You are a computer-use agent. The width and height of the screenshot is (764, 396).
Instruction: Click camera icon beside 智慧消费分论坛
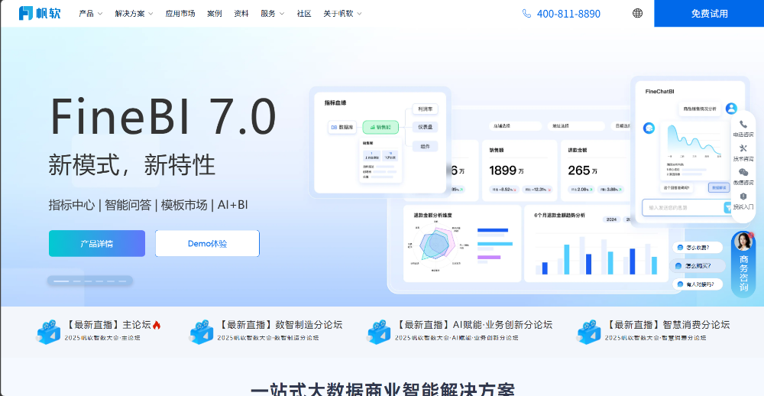pos(588,332)
